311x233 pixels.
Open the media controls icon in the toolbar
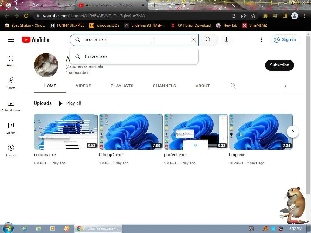[275, 16]
